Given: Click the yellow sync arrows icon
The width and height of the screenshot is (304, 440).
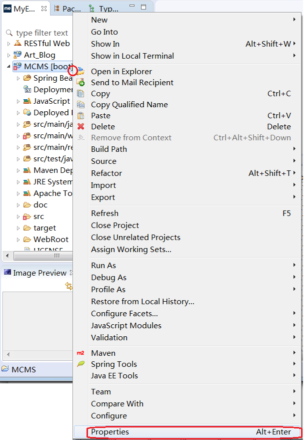Looking at the screenshot, I should click(x=69, y=286).
